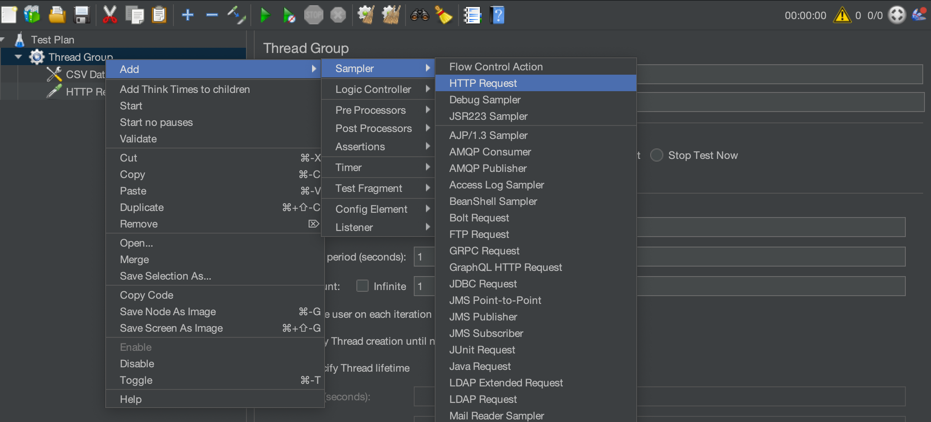Click the Start no pauses toolbar icon
The image size is (931, 422).
tap(289, 15)
